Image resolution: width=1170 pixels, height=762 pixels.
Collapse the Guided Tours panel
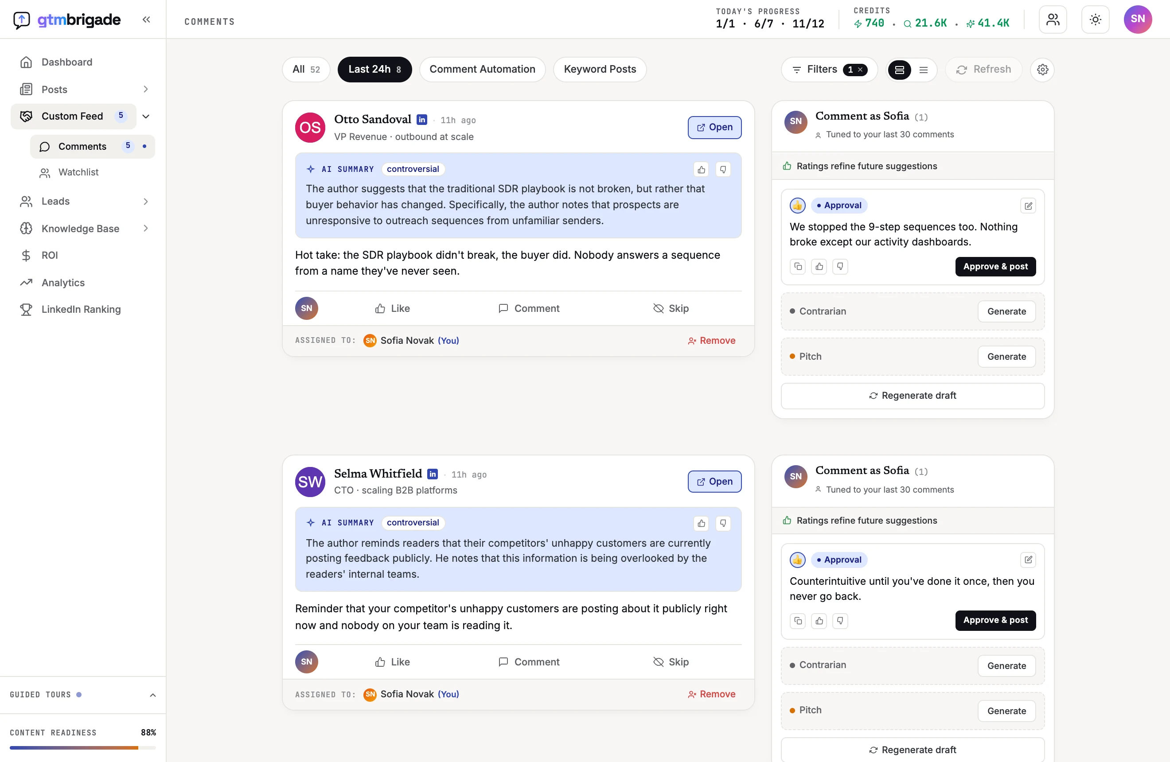152,695
